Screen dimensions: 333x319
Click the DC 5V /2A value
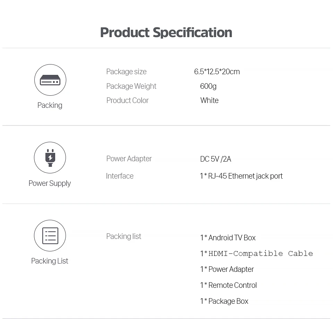(215, 159)
